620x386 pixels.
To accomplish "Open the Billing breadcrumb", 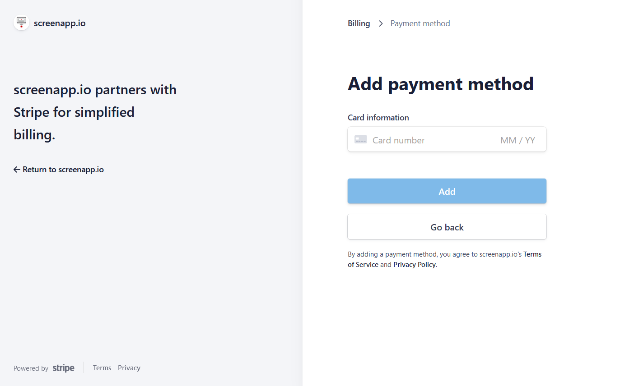I will coord(359,23).
